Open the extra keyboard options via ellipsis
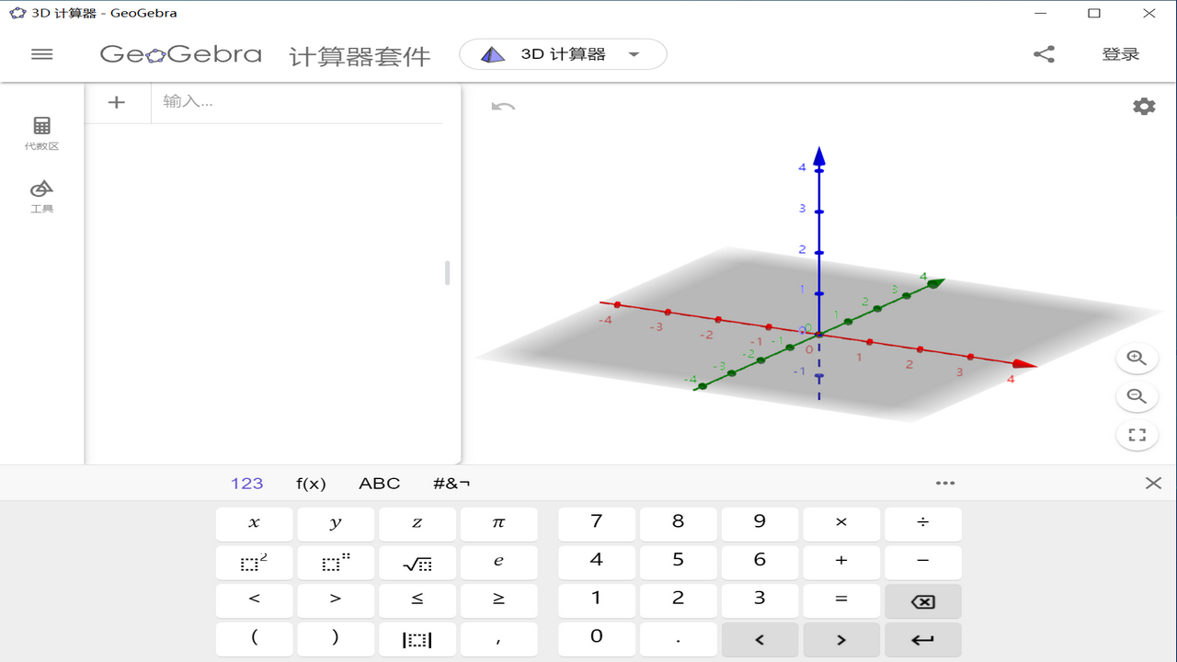The height and width of the screenshot is (662, 1177). (x=945, y=483)
